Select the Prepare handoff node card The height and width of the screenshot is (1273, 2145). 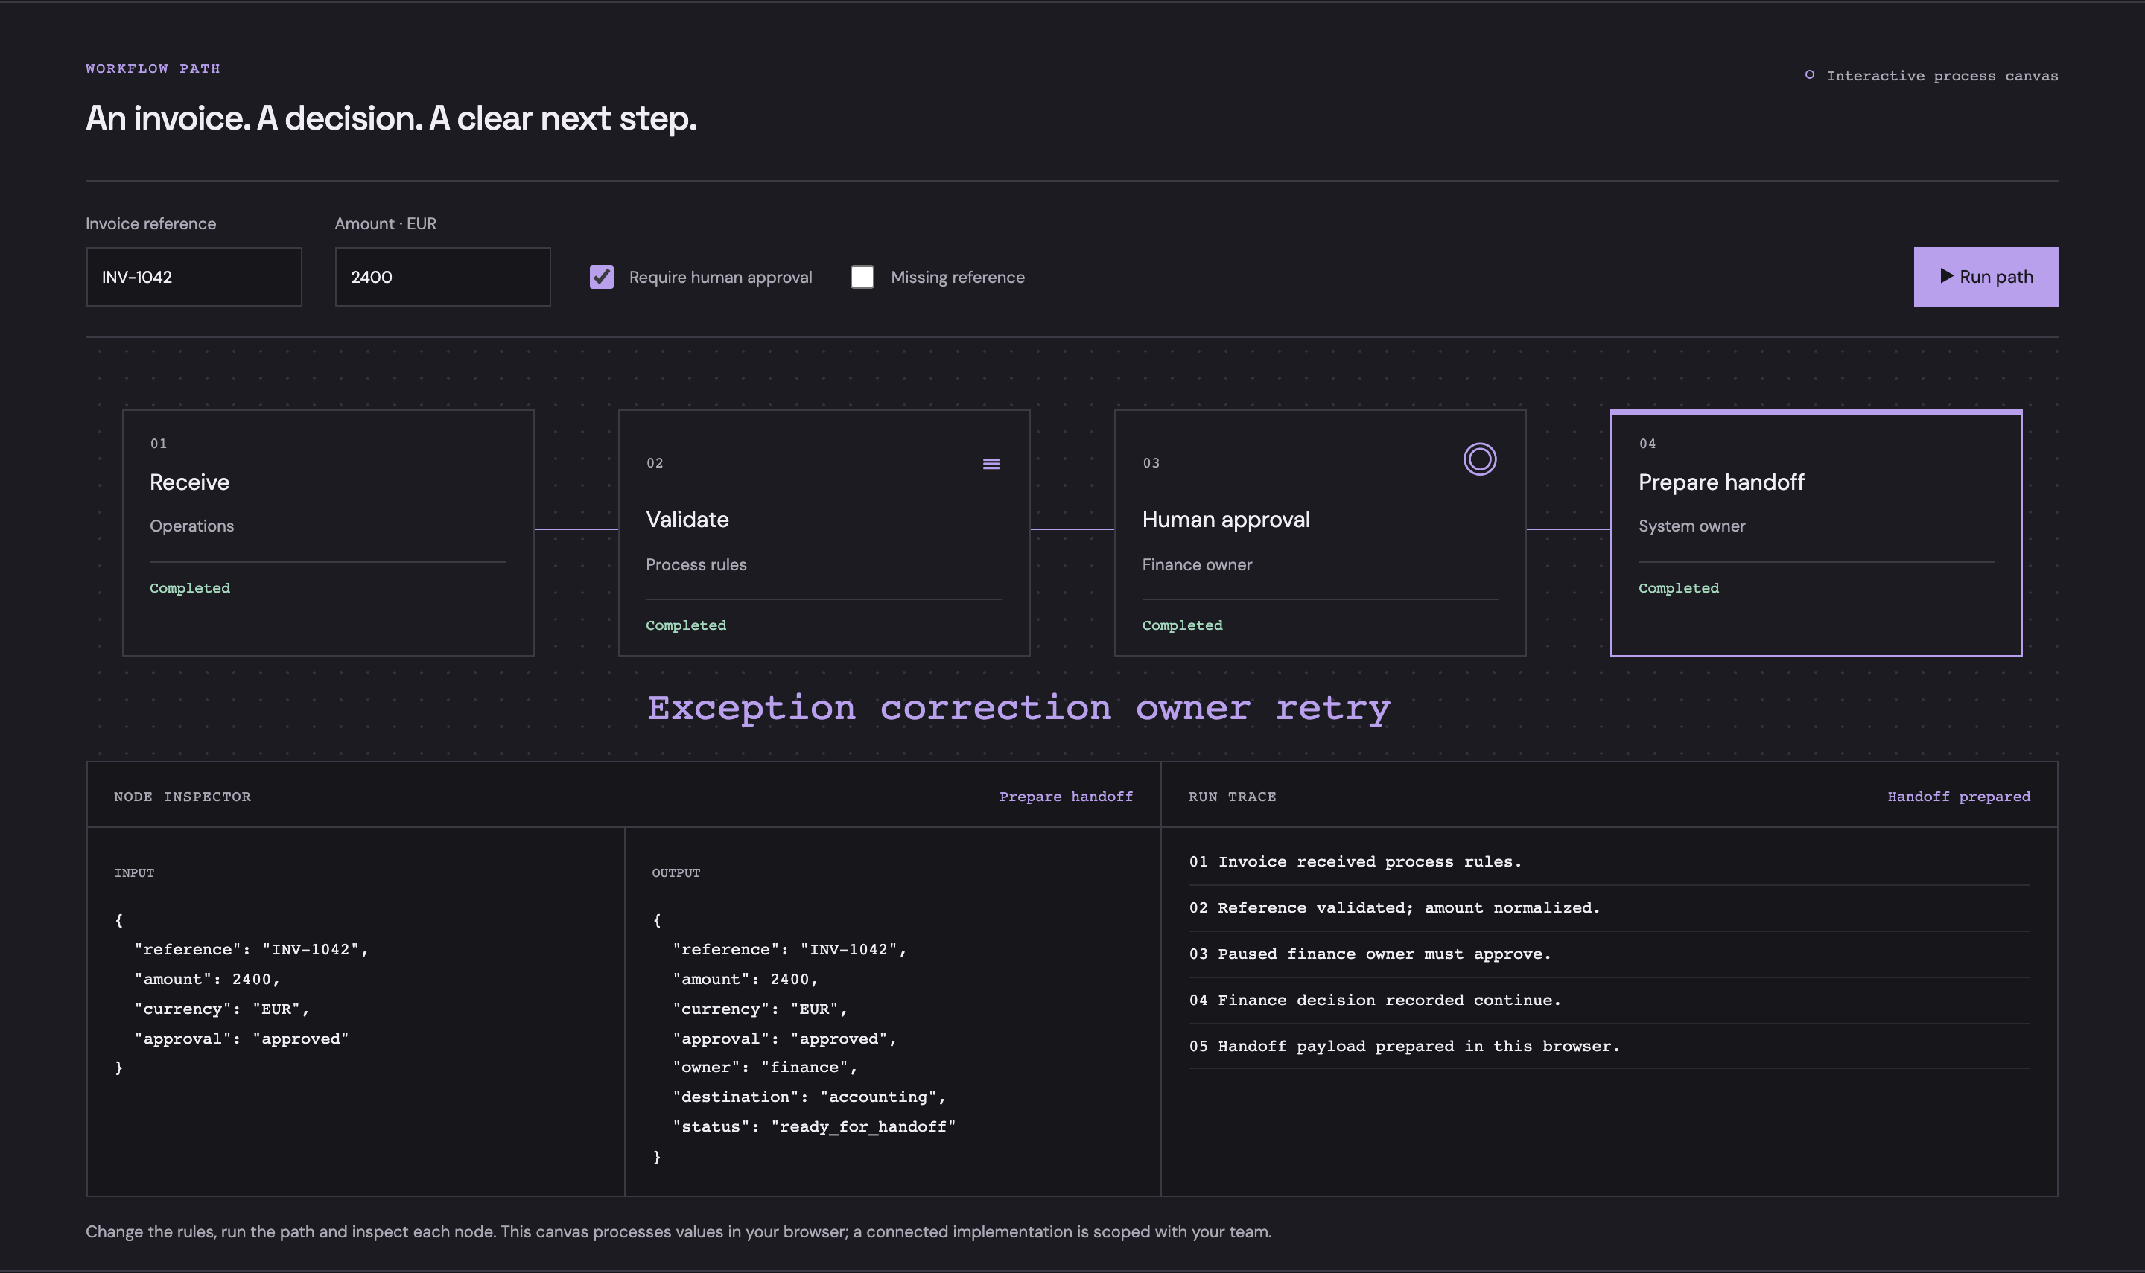pos(1817,533)
